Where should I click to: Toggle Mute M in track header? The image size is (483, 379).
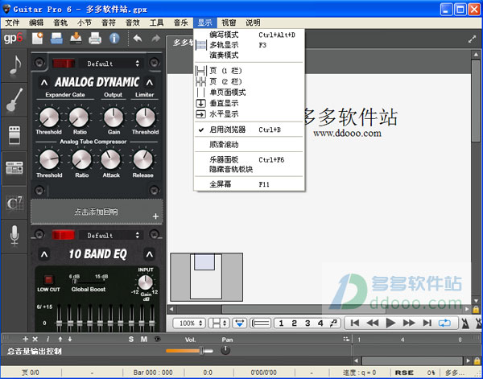(x=144, y=339)
